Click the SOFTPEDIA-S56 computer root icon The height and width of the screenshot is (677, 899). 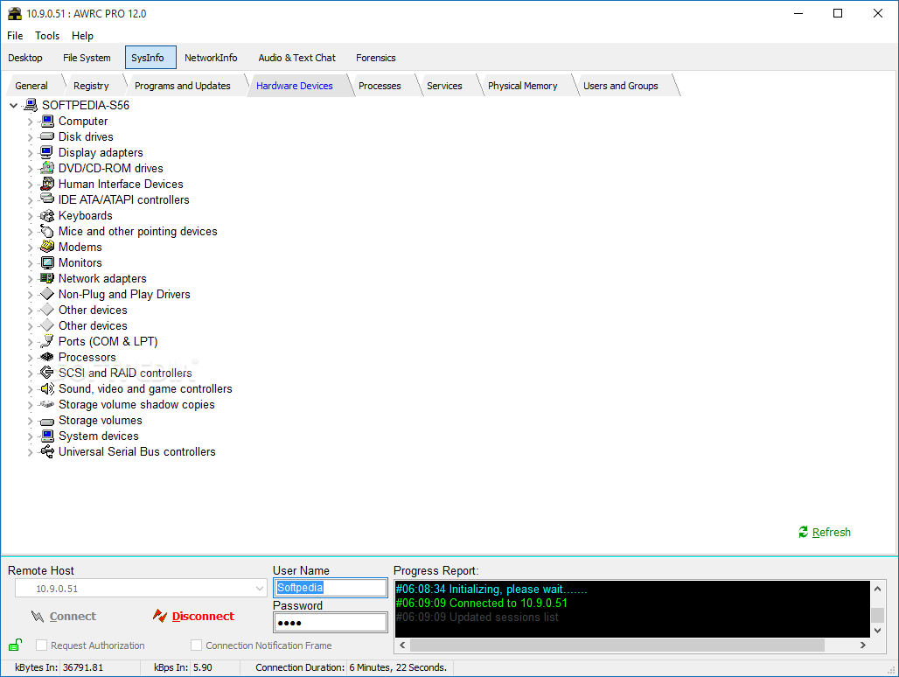(x=31, y=105)
